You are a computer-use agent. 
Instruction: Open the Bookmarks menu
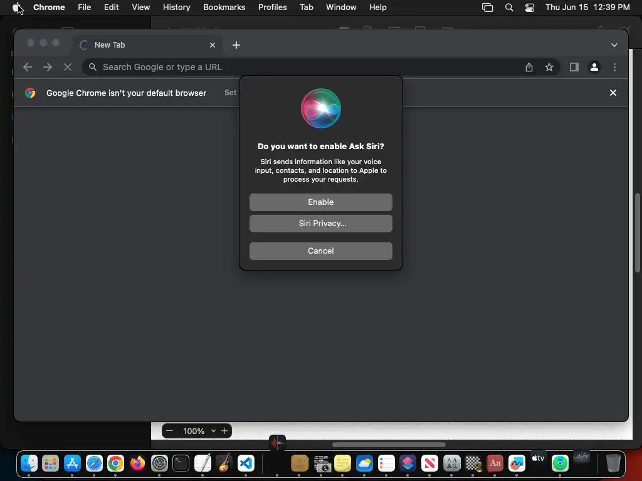[224, 8]
